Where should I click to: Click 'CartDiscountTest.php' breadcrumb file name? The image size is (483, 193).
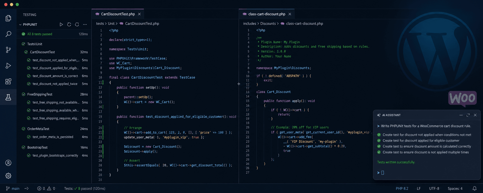click(x=142, y=24)
